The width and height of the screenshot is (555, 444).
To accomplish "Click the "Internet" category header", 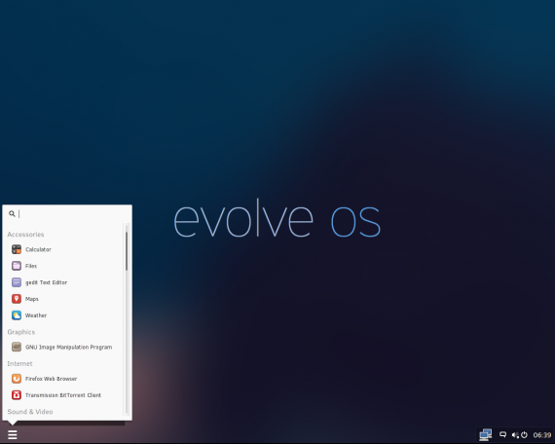I will pyautogui.click(x=19, y=363).
